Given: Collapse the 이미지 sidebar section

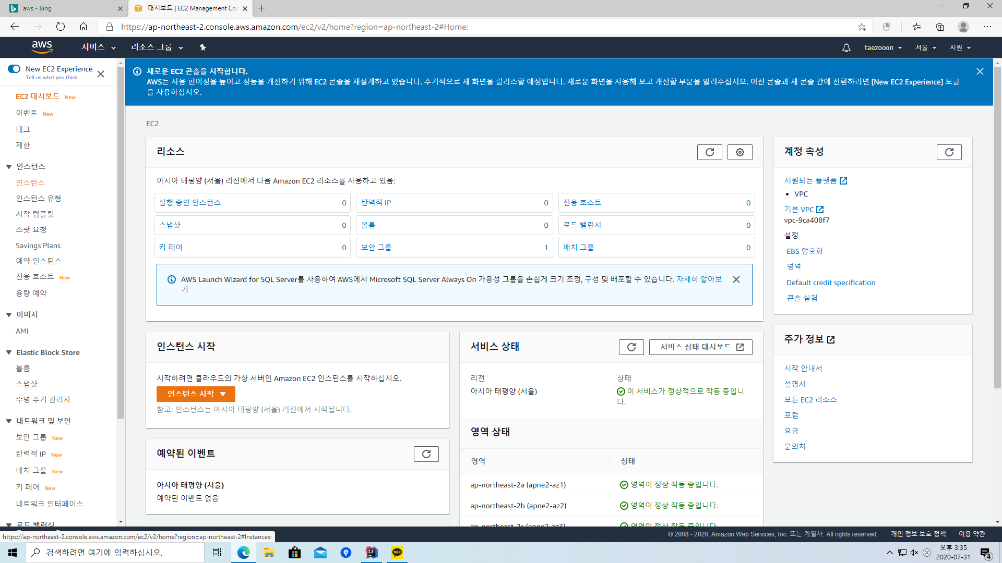Looking at the screenshot, I should point(9,315).
